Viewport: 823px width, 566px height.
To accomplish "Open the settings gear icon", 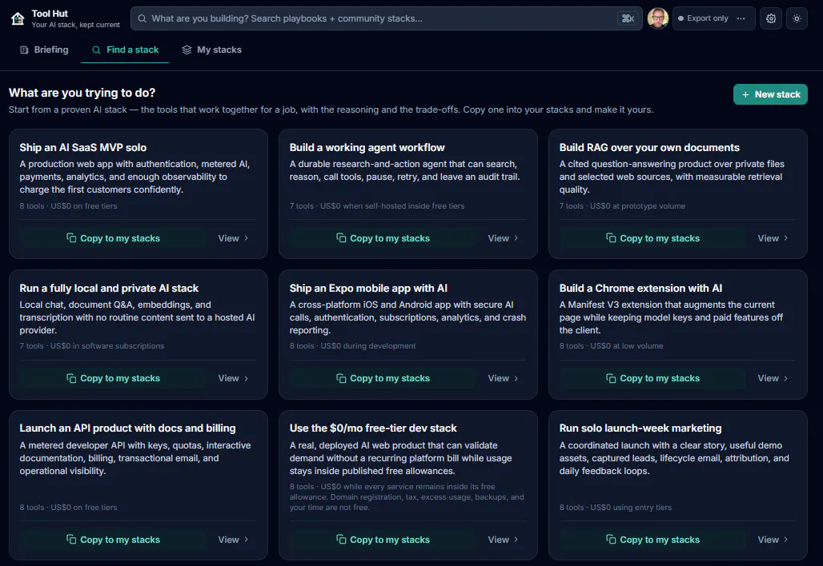I will [x=770, y=18].
